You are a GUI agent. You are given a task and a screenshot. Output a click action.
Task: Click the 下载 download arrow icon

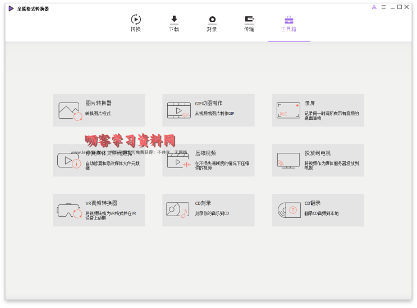pyautogui.click(x=174, y=20)
